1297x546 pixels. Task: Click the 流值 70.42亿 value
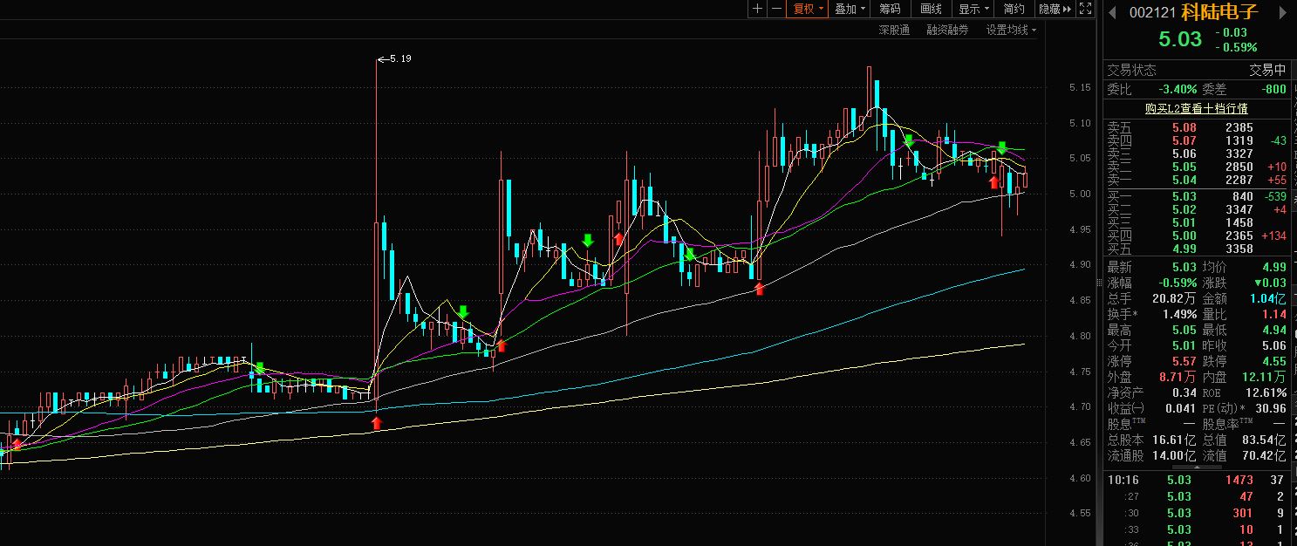(1266, 455)
